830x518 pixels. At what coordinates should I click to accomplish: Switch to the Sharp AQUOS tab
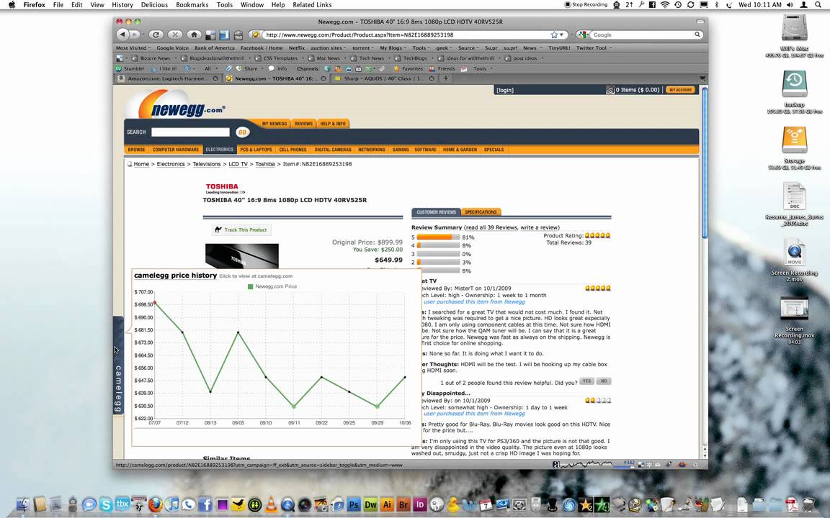383,78
